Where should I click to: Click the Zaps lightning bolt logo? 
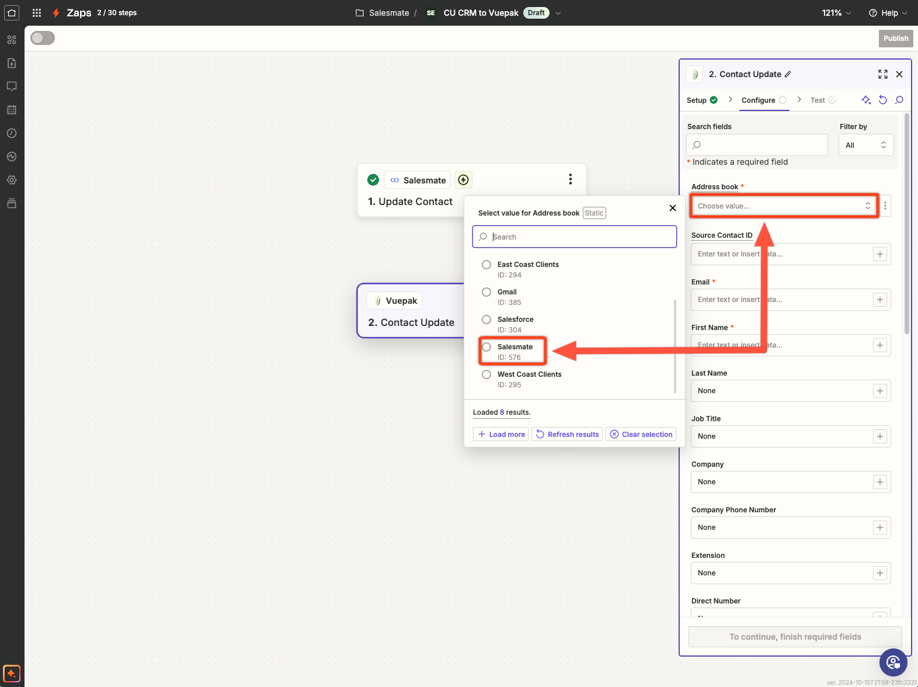pos(56,13)
